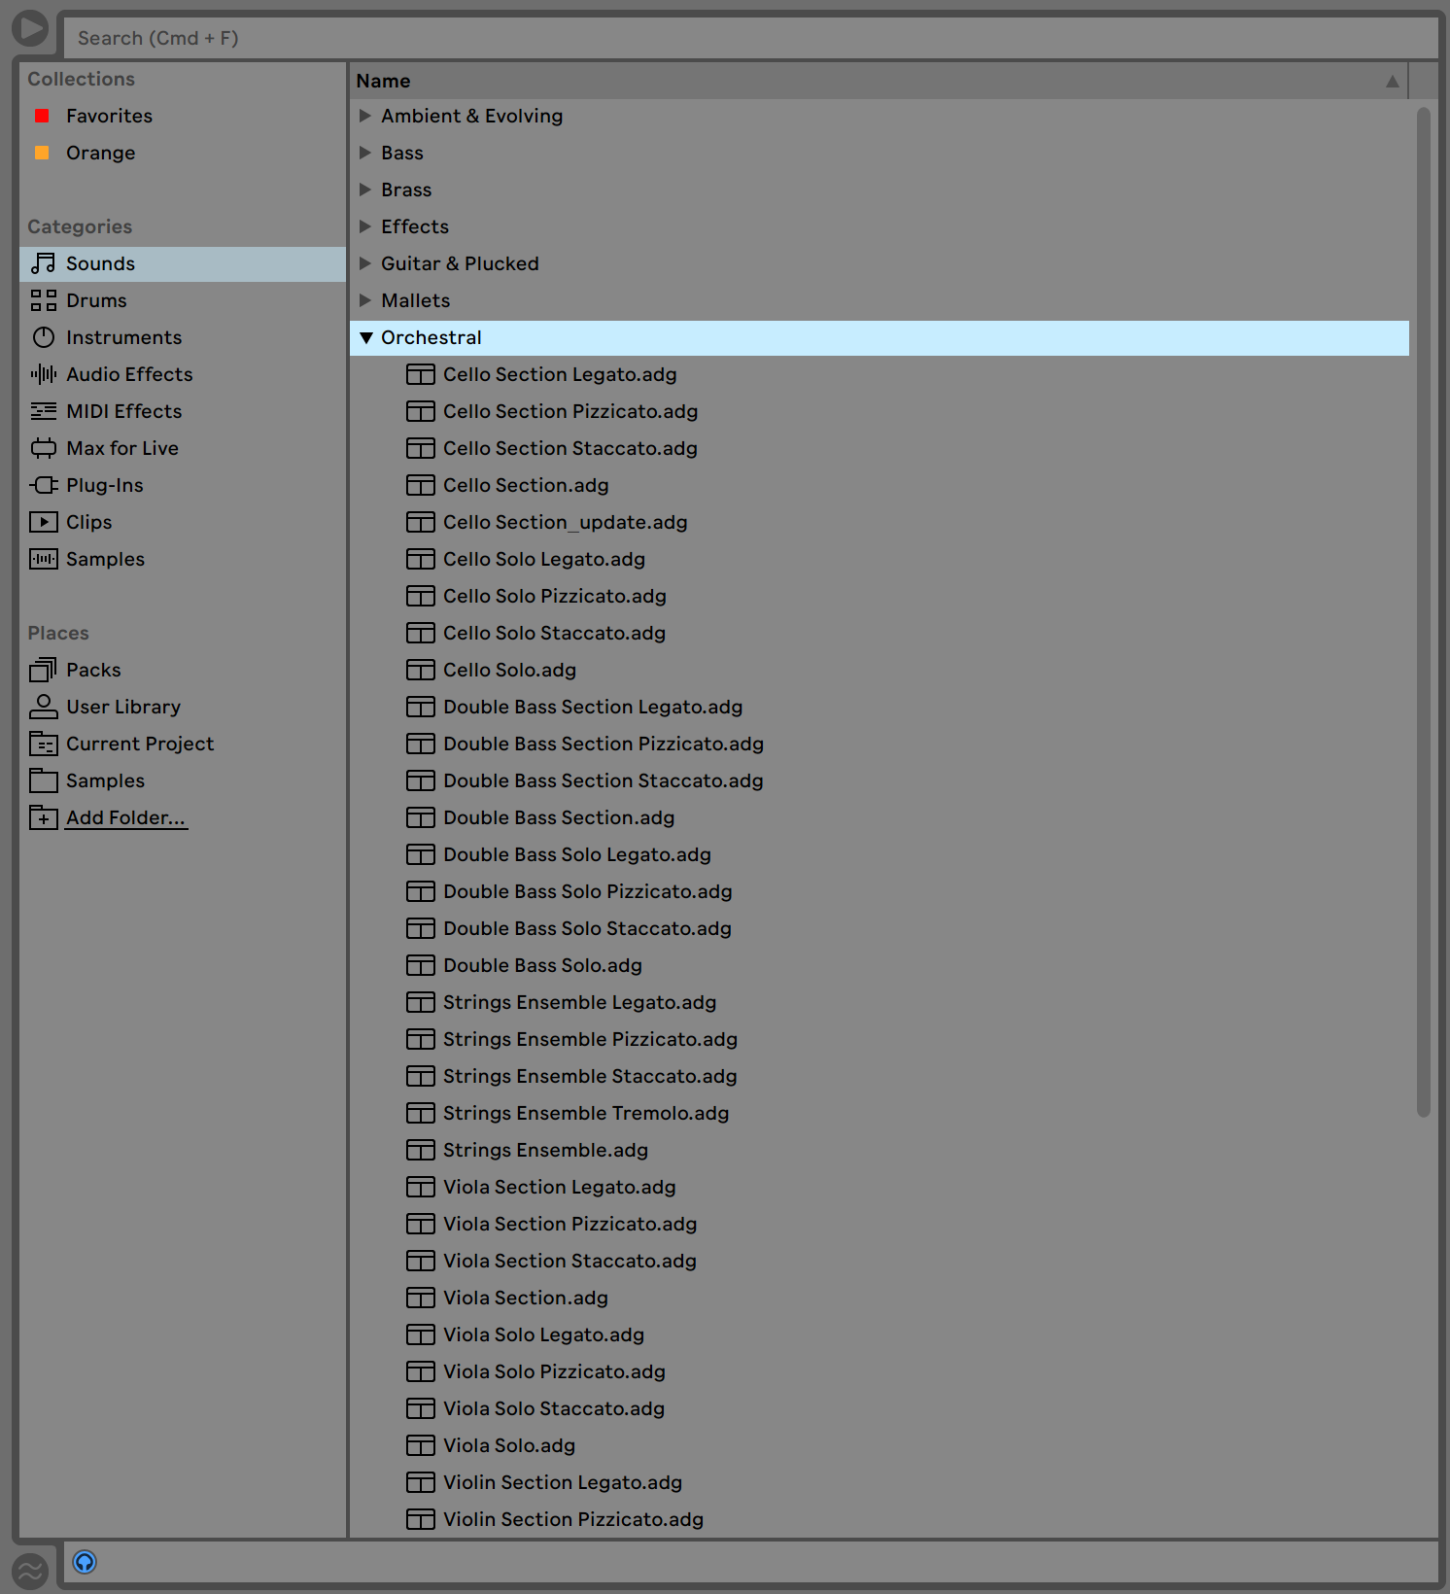
Task: Toggle the preview headphone button
Action: 85,1562
